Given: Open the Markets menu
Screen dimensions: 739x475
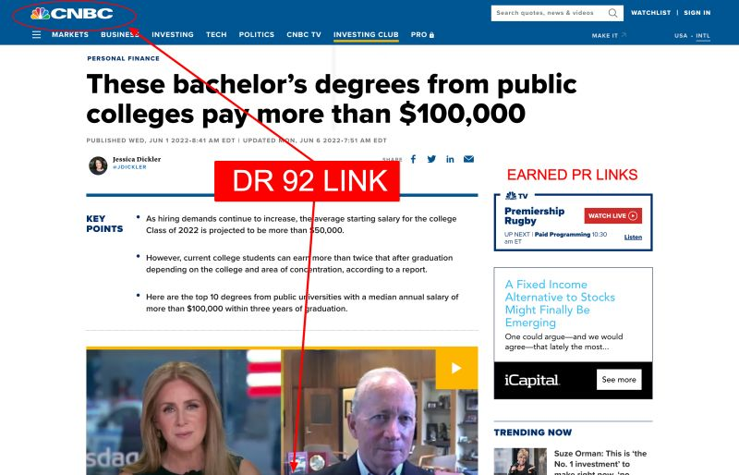Looking at the screenshot, I should 70,34.
